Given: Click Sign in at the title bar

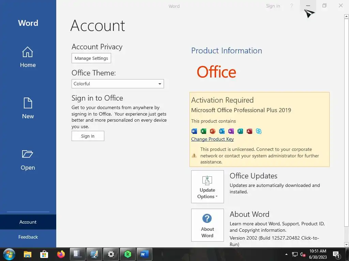Looking at the screenshot, I should [x=273, y=6].
